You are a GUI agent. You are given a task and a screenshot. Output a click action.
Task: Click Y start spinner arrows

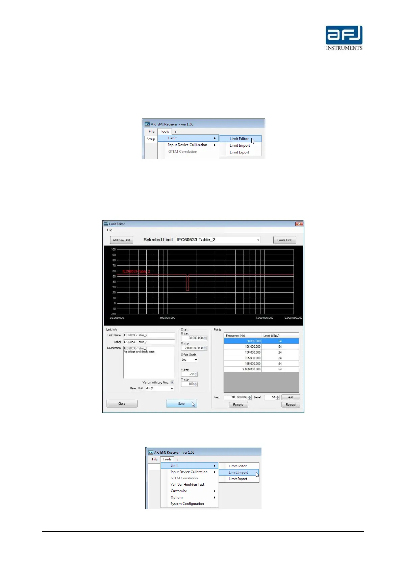(196, 374)
